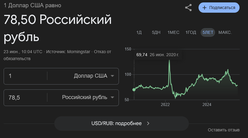248x138 pixels.
Task: Show the МАКС. chart range
Action: point(225,32)
